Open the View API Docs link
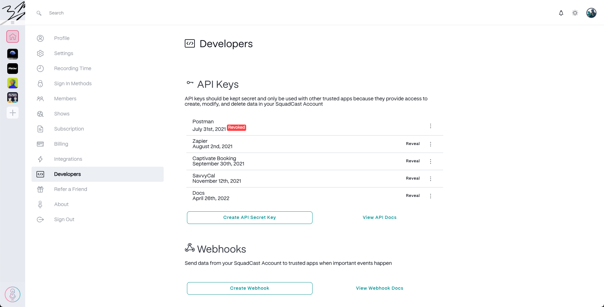 coord(379,218)
